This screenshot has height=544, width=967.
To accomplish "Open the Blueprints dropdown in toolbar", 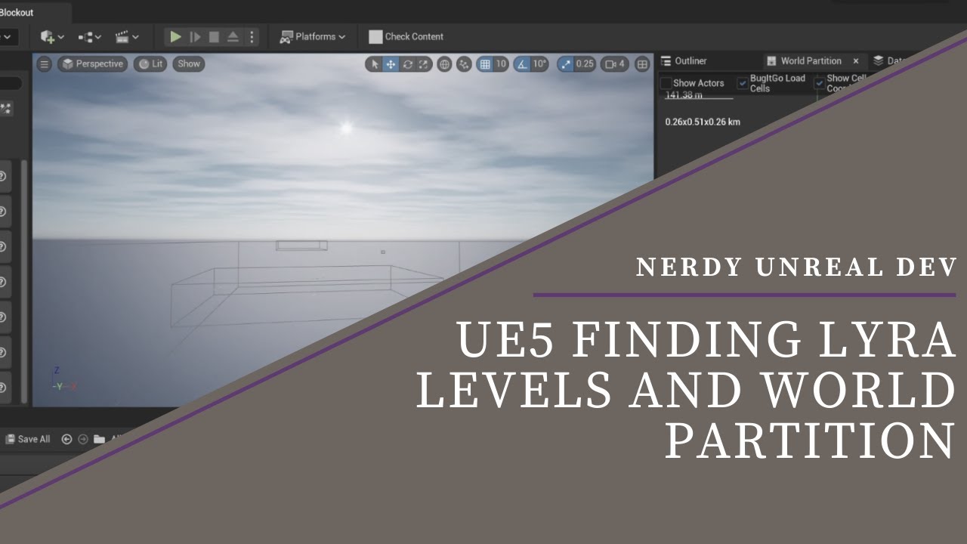I will click(x=89, y=36).
